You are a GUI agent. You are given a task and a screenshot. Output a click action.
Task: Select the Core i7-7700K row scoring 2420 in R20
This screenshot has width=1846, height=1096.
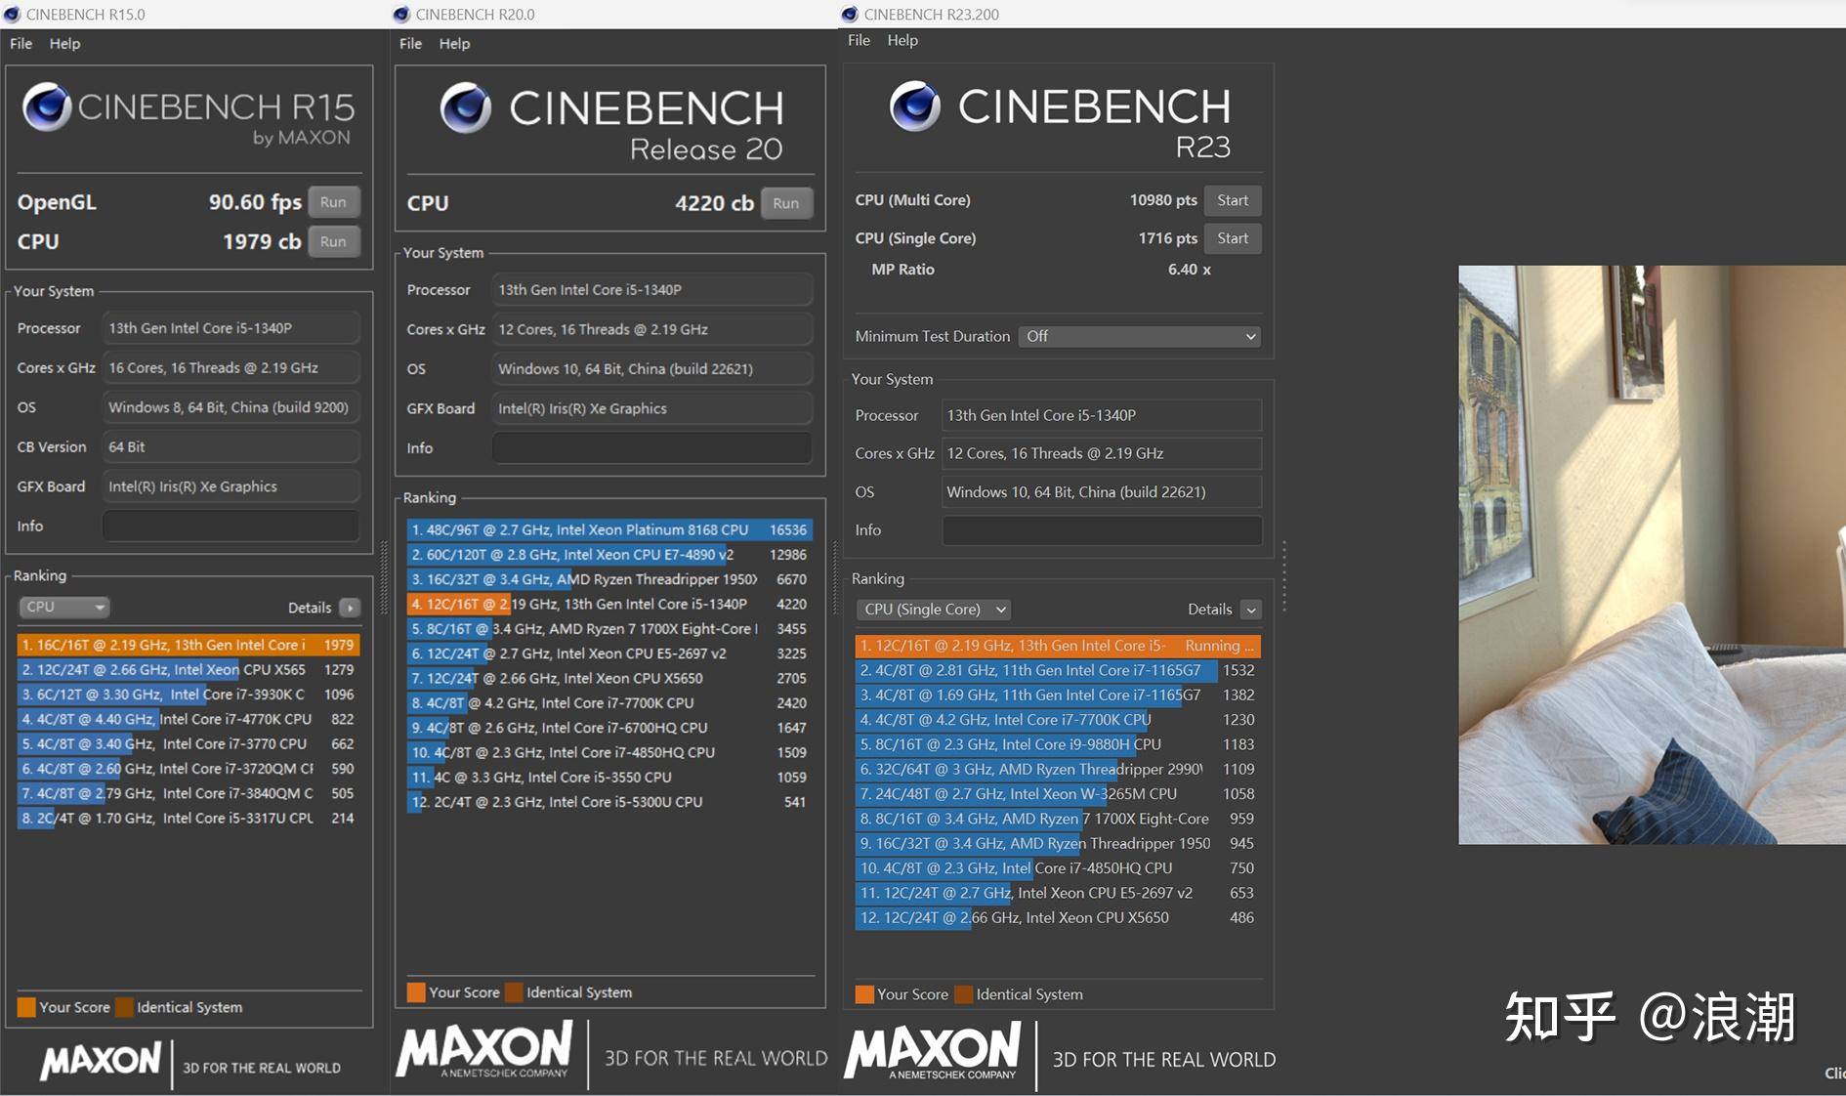point(609,703)
